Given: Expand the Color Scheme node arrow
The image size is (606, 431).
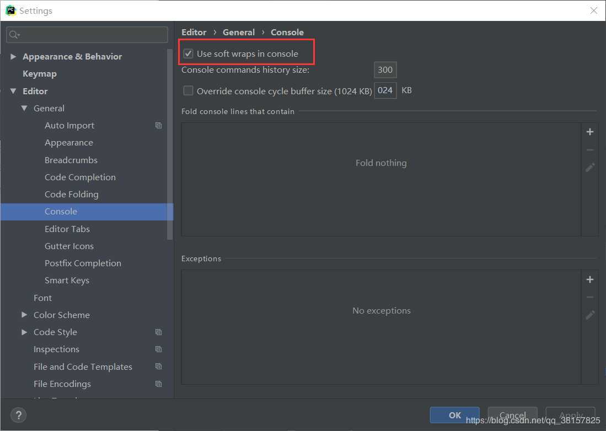Looking at the screenshot, I should [x=24, y=315].
